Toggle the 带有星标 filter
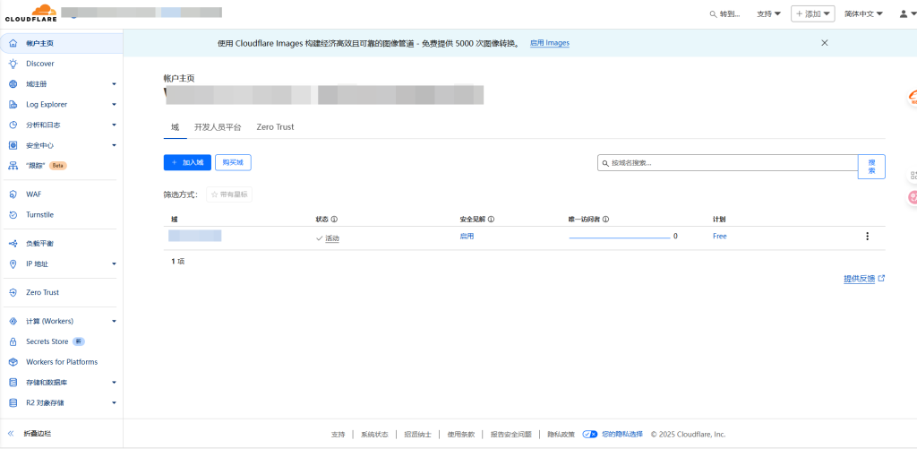 (229, 195)
